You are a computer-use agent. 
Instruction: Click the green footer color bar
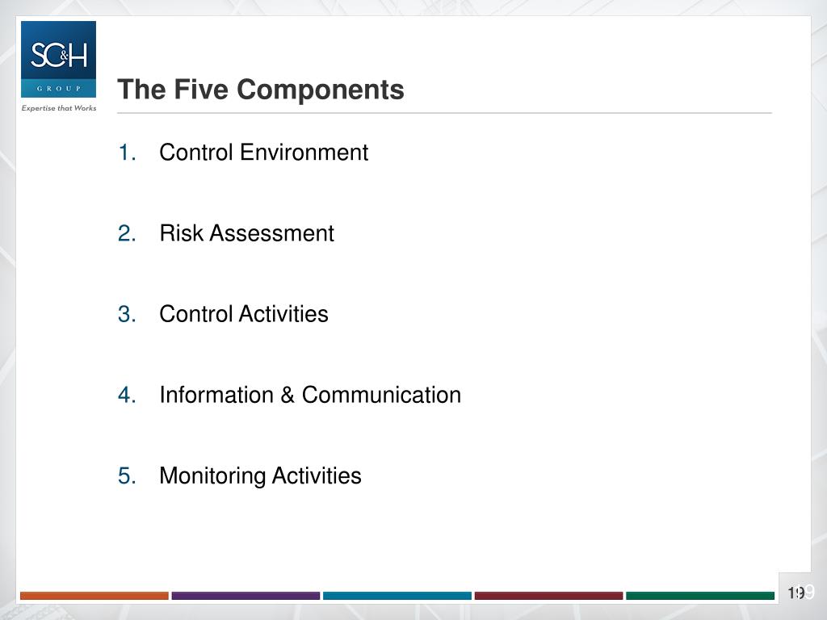click(x=699, y=596)
